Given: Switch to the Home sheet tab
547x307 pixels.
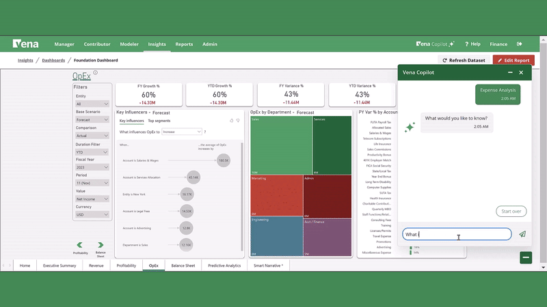Looking at the screenshot, I should pyautogui.click(x=25, y=265).
